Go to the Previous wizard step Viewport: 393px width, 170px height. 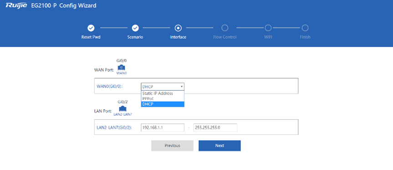click(x=172, y=146)
